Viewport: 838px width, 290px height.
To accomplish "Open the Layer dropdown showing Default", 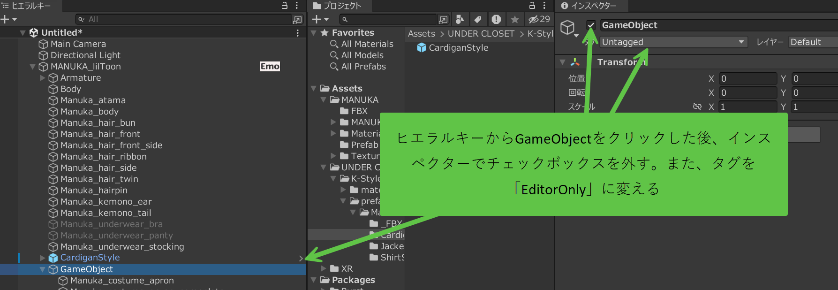I will coord(813,42).
